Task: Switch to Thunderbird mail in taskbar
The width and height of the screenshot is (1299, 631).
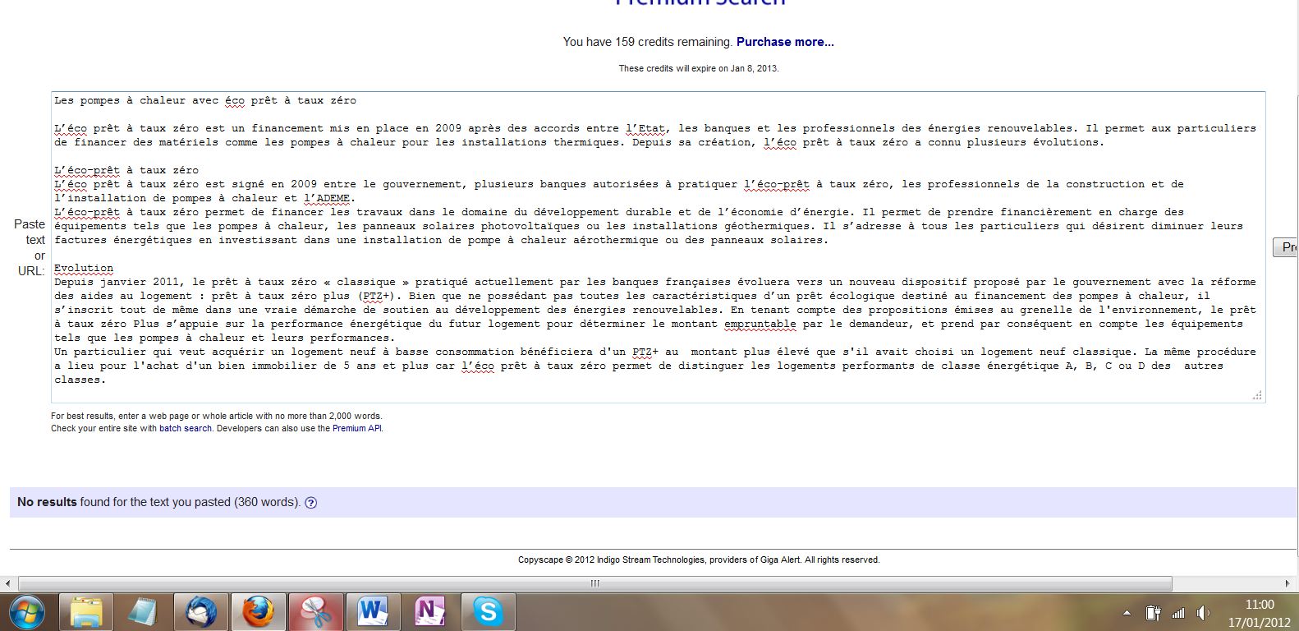Action: tap(200, 612)
